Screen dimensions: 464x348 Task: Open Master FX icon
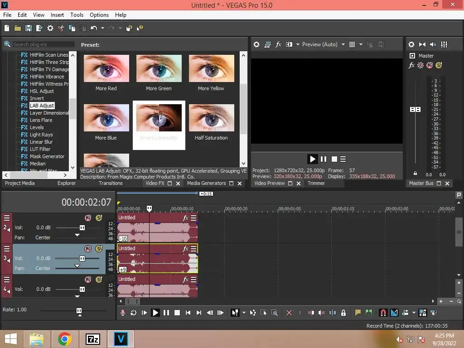tap(411, 65)
